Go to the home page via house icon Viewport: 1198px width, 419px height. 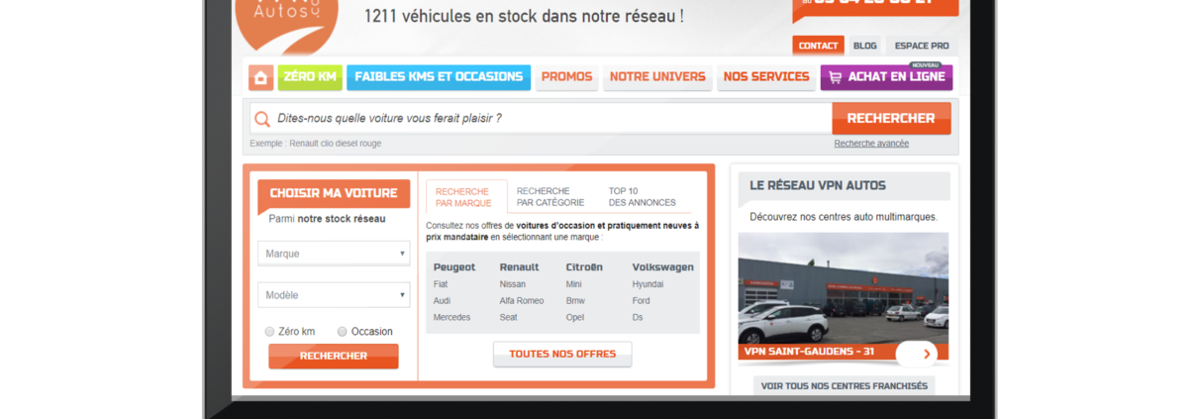coord(261,77)
